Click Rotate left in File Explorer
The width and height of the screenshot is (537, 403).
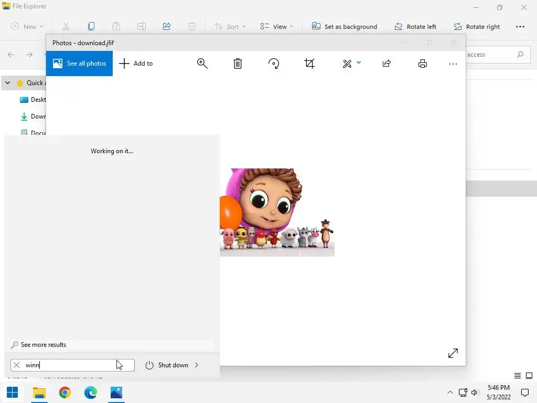click(x=415, y=26)
